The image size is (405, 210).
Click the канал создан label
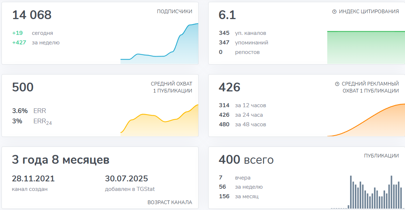(x=30, y=189)
